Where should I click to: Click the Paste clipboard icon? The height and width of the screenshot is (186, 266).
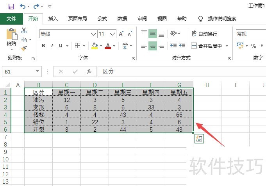tap(12, 34)
